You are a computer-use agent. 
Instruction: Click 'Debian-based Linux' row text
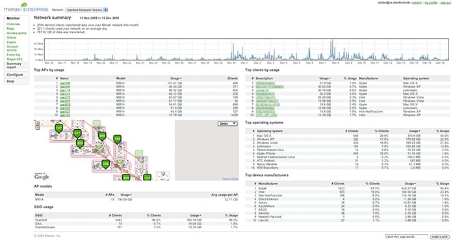[x=270, y=150]
